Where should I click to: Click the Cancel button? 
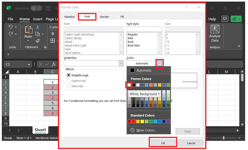click(191, 143)
